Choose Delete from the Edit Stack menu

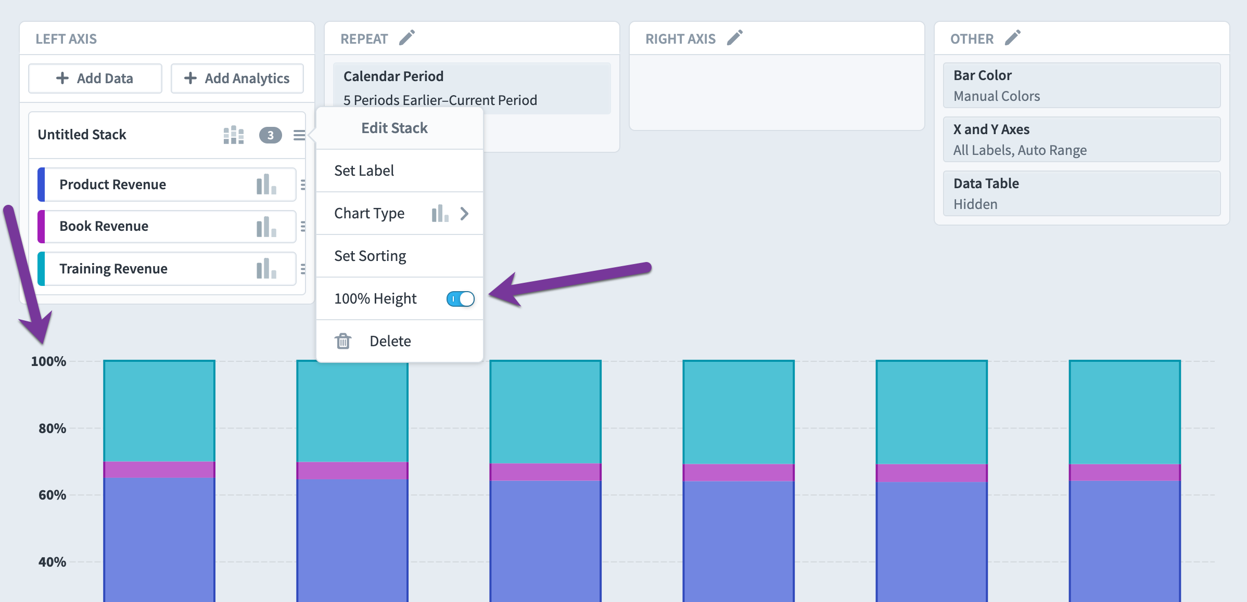pyautogui.click(x=400, y=341)
